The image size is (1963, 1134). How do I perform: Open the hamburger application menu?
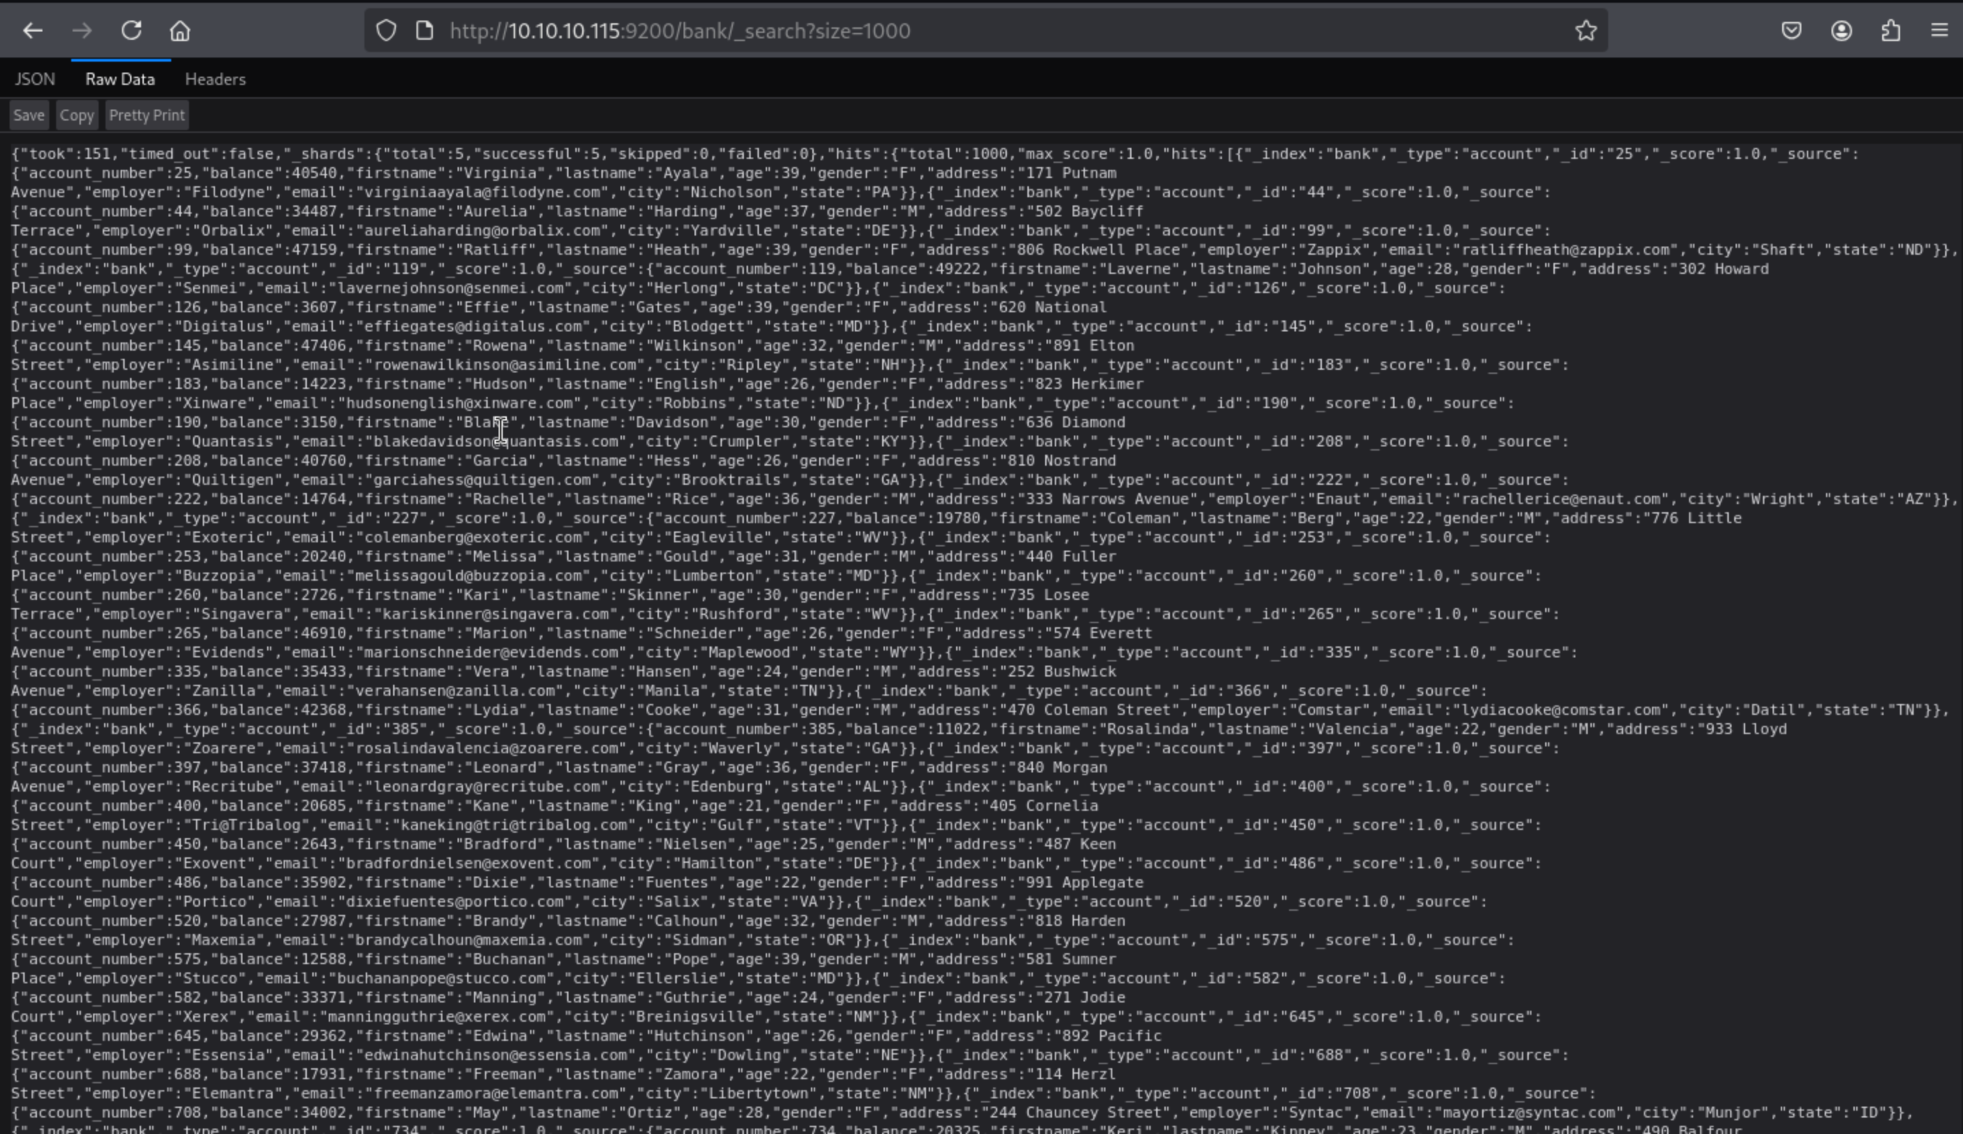tap(1940, 31)
